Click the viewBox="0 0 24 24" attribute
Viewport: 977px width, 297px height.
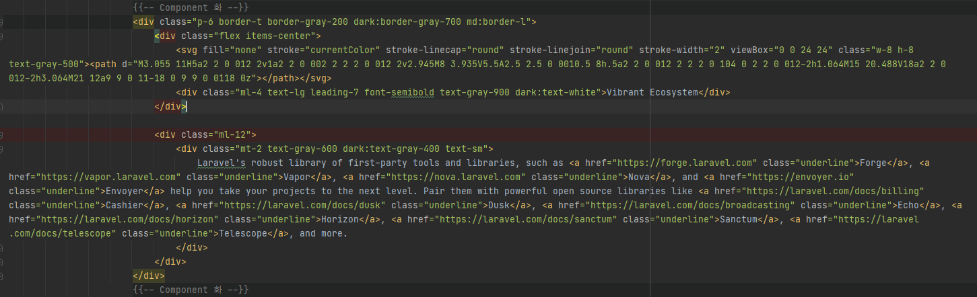(x=782, y=50)
